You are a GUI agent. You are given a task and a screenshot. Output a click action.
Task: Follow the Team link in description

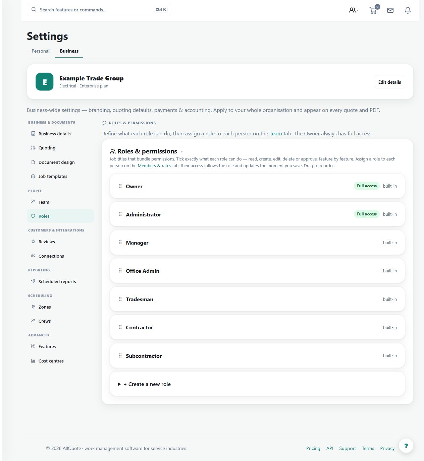(276, 133)
